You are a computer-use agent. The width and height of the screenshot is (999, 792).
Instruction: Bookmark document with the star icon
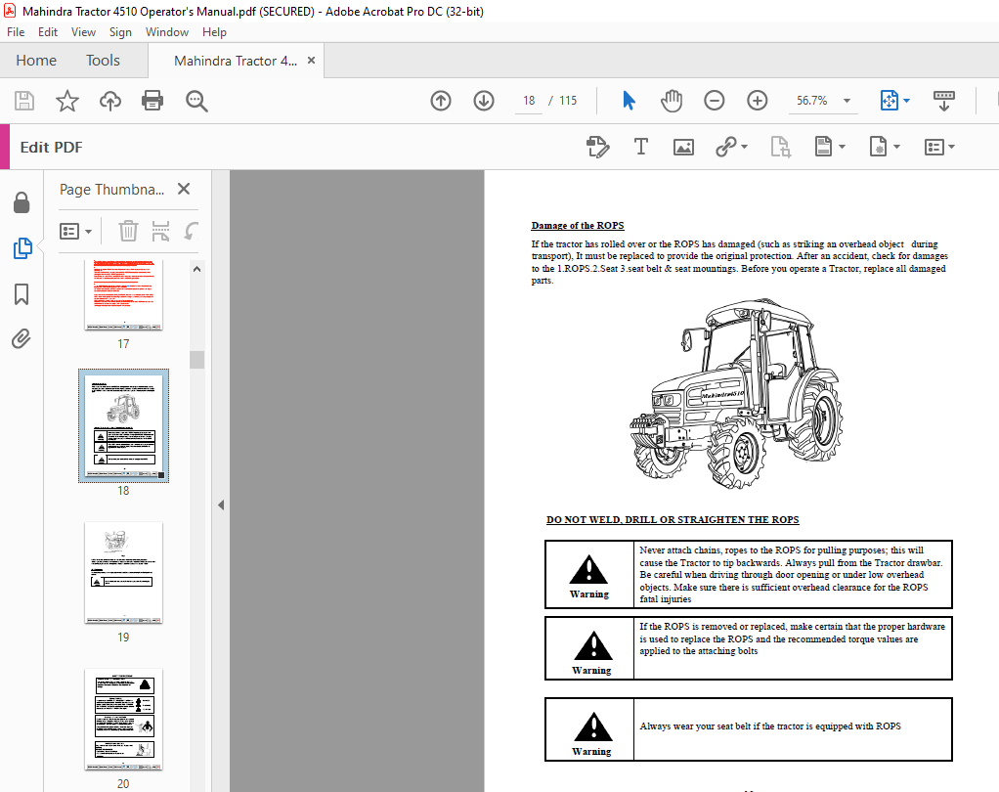[66, 101]
